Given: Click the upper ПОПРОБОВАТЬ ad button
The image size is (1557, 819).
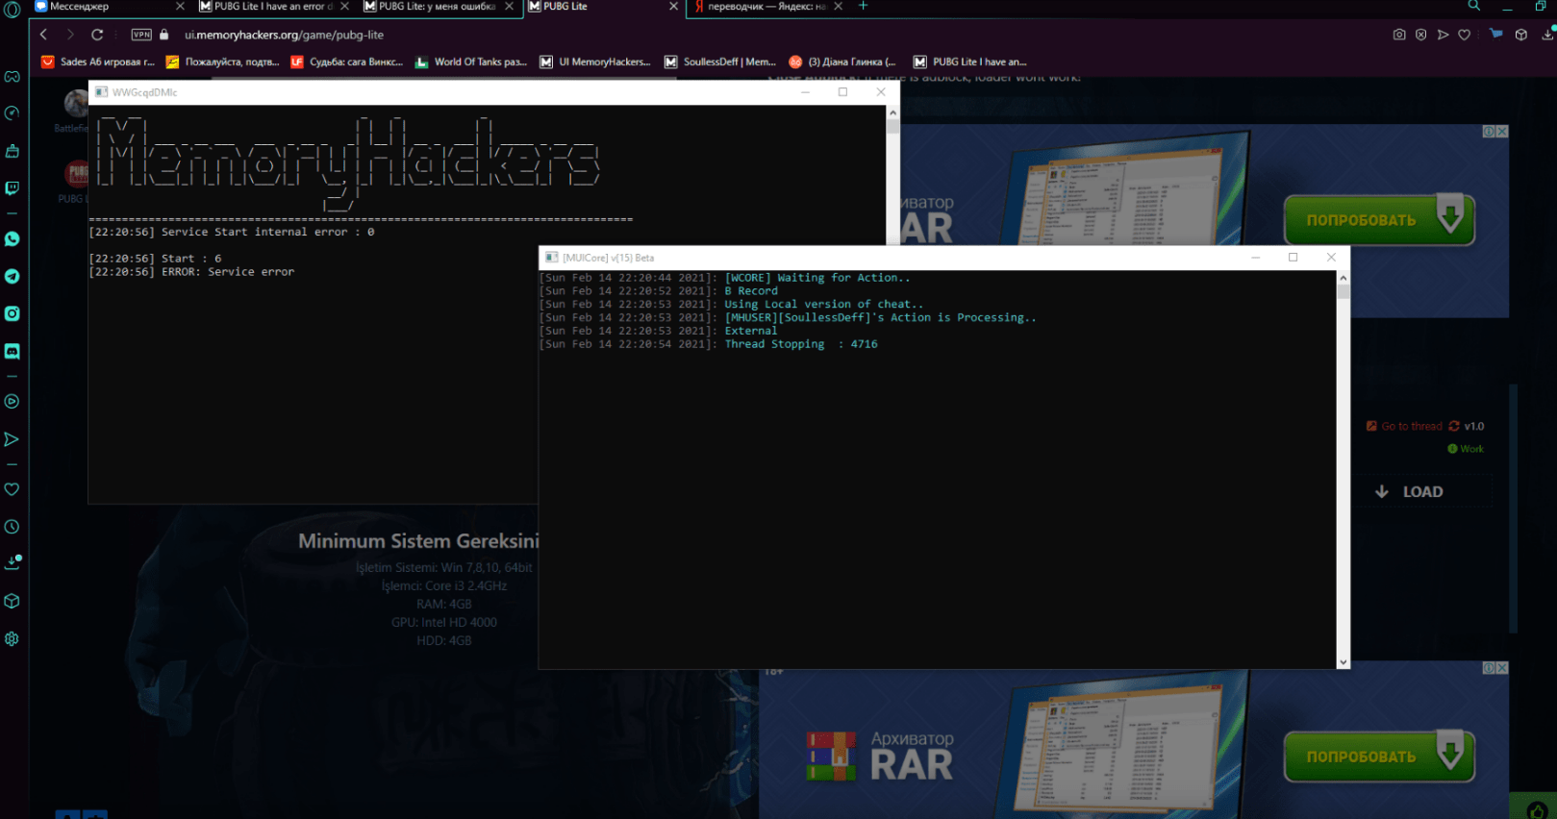Looking at the screenshot, I should click(x=1379, y=220).
